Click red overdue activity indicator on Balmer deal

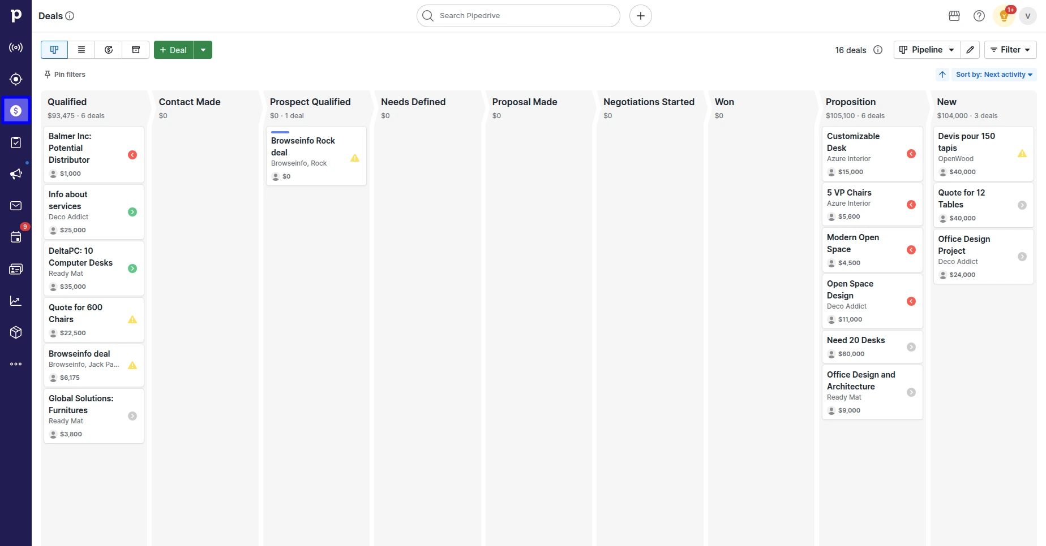tap(132, 155)
